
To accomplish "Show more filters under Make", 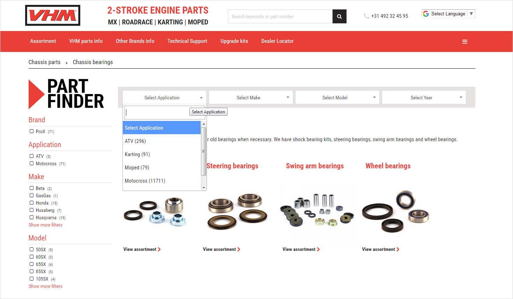I will (45, 225).
